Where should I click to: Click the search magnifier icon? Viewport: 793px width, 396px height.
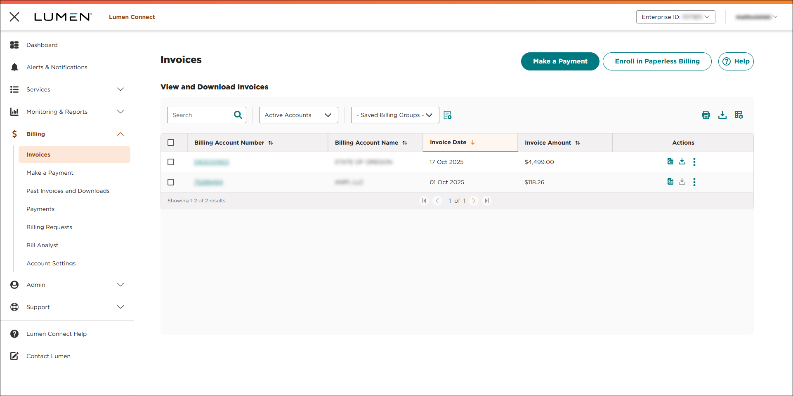tap(238, 115)
